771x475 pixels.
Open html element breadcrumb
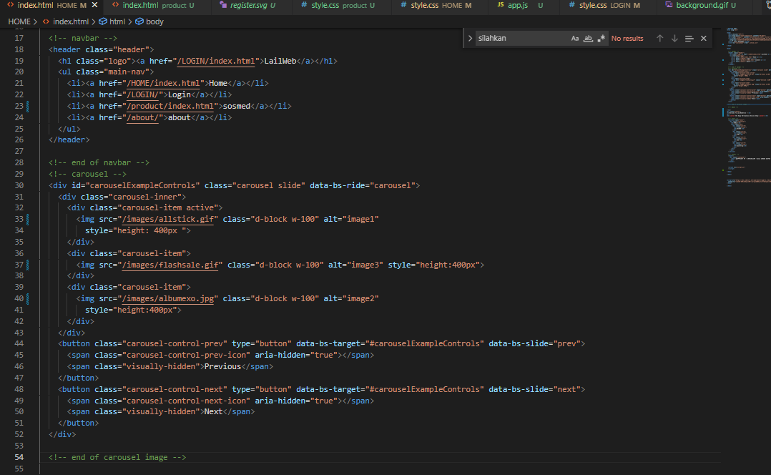pyautogui.click(x=117, y=21)
